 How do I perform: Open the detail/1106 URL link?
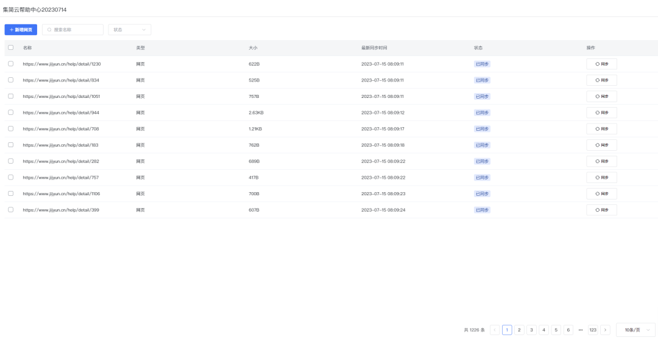(62, 193)
